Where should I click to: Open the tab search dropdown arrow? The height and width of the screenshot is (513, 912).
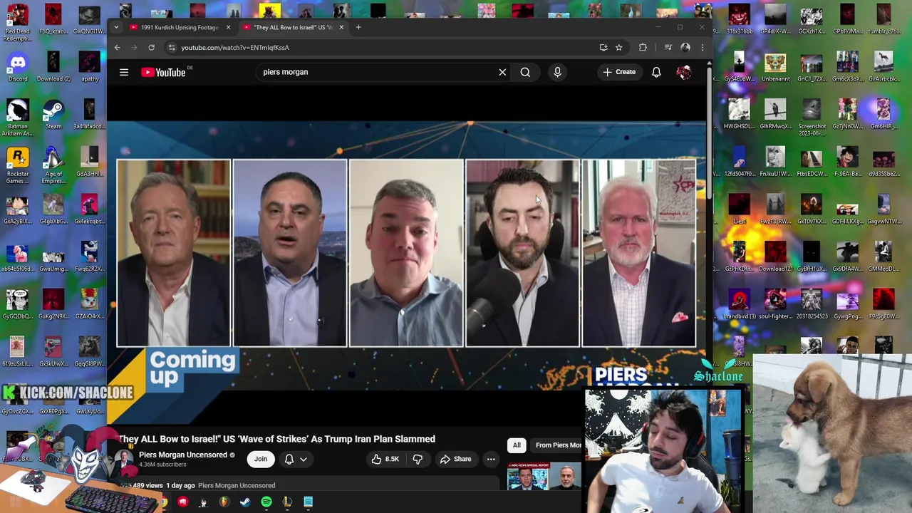(x=116, y=27)
